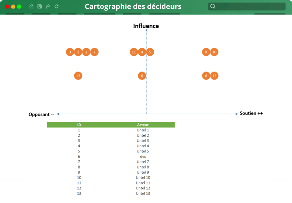Image resolution: width=292 pixels, height=203 pixels.
Task: Click ID cell in the Untel 10 row
Action: [x=79, y=178]
